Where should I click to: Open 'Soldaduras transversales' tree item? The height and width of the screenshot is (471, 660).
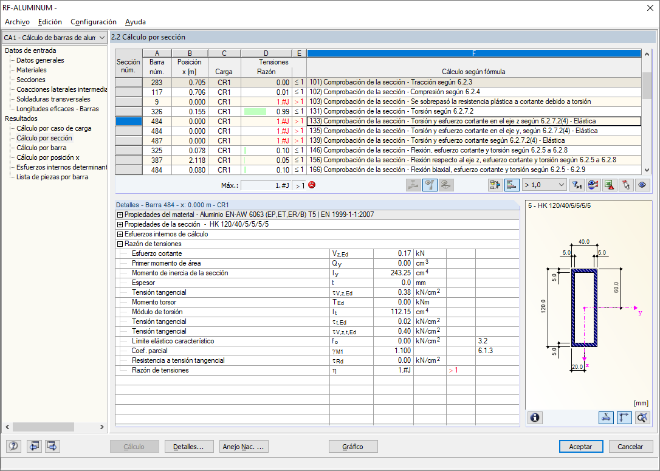pyautogui.click(x=53, y=99)
